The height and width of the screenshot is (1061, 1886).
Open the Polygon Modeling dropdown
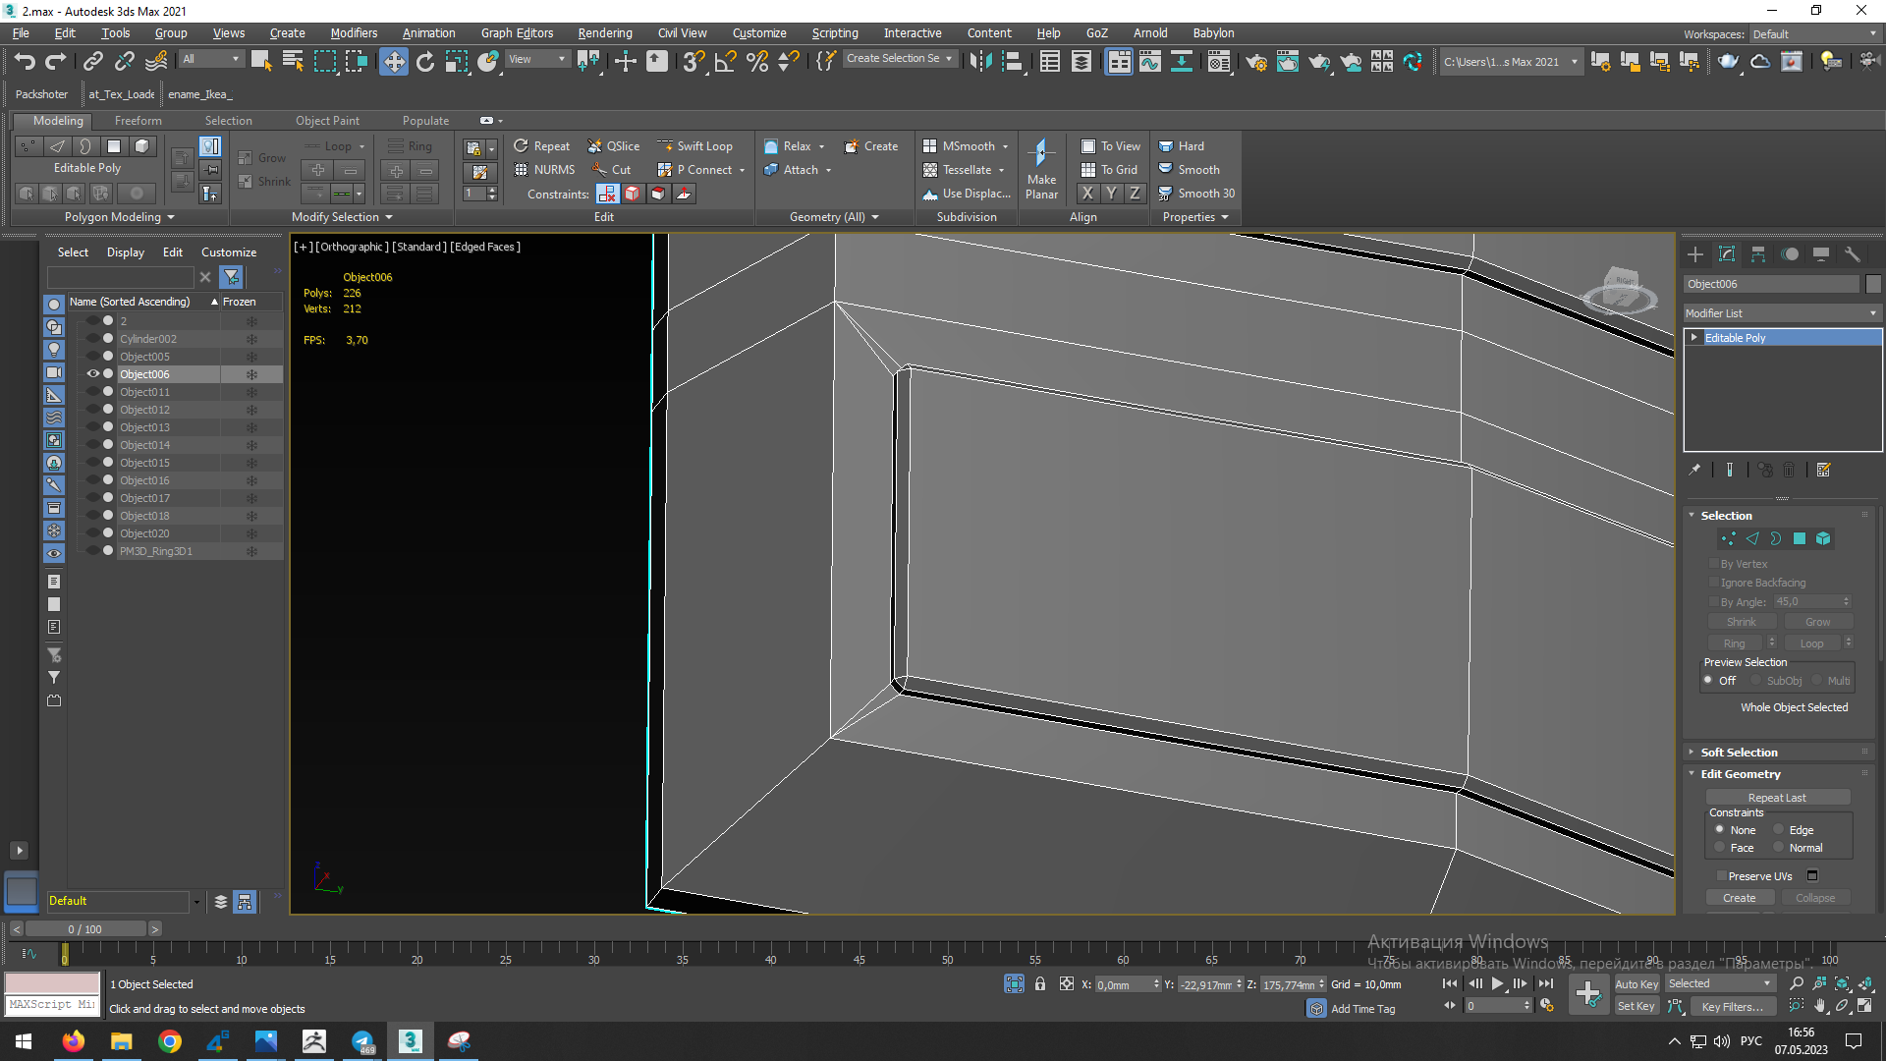120,217
